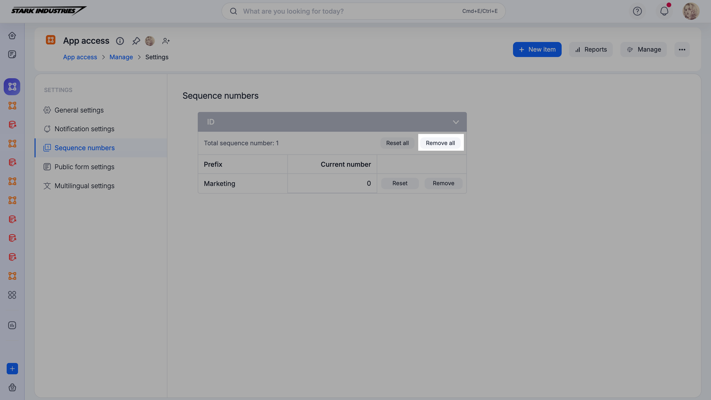Click the Remove all button

point(440,143)
